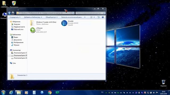Open Explorer help question mark
Image resolution: width=170 pixels, height=95 pixels.
coord(103,17)
